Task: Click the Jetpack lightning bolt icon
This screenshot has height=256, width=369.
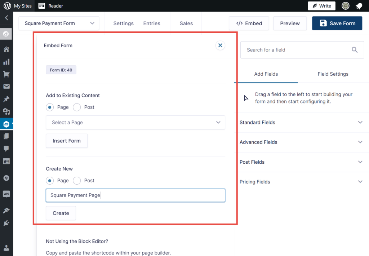Action: point(6,178)
